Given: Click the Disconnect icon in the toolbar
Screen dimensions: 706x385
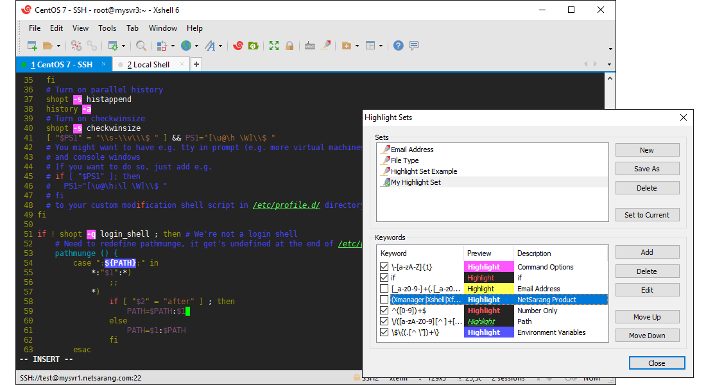Looking at the screenshot, I should pyautogui.click(x=76, y=46).
